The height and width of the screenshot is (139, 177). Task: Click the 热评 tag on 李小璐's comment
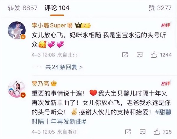(x=166, y=25)
